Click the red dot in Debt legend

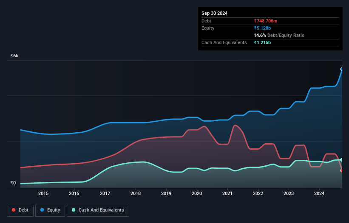click(x=14, y=210)
